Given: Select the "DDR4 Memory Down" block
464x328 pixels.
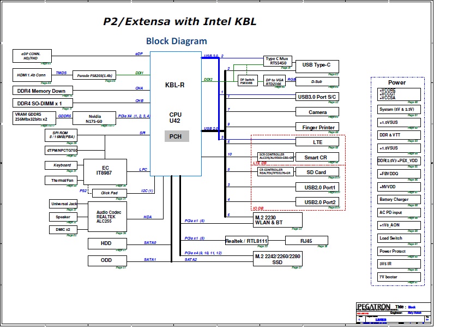Looking at the screenshot, I should [x=43, y=91].
